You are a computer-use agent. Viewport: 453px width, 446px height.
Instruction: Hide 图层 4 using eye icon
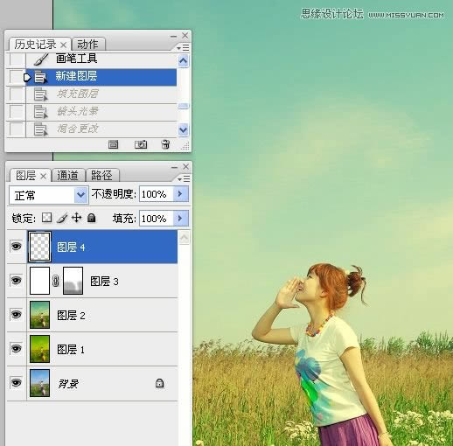[17, 247]
